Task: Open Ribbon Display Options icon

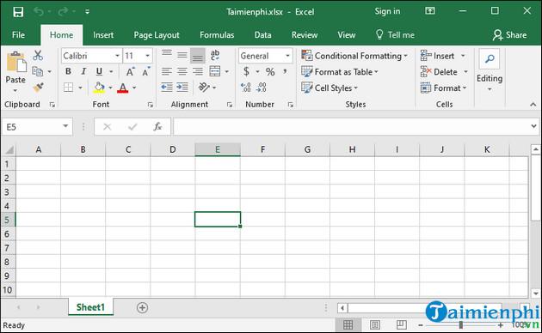Action: point(429,11)
